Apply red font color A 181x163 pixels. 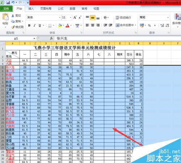click(x=67, y=25)
